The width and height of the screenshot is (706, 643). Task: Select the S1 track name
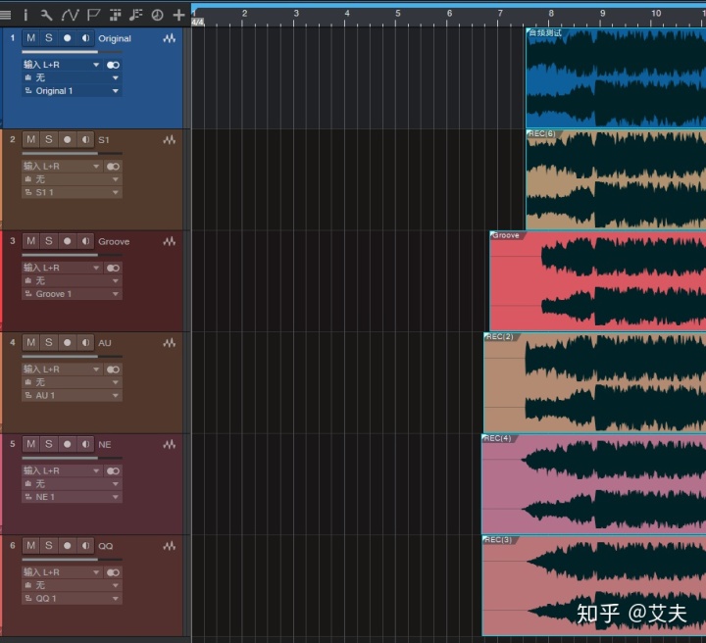click(x=104, y=140)
